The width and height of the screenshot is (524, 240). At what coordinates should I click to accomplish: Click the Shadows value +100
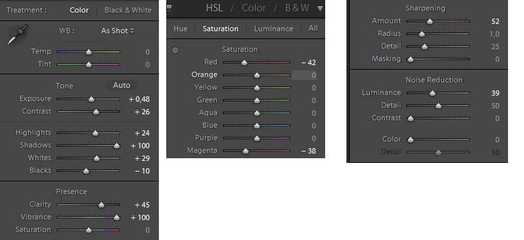pyautogui.click(x=140, y=146)
